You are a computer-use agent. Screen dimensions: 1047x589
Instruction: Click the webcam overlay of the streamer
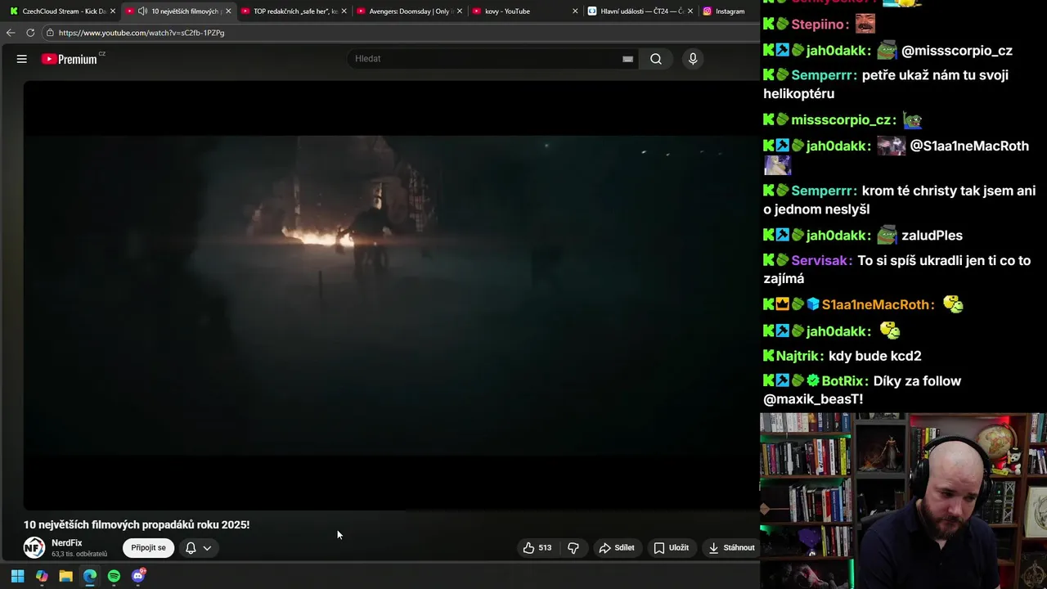[903, 501]
